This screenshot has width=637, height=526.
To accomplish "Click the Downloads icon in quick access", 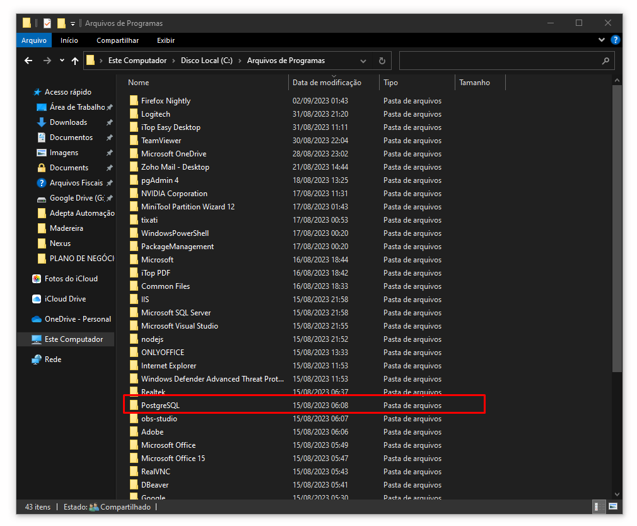I will pyautogui.click(x=42, y=122).
